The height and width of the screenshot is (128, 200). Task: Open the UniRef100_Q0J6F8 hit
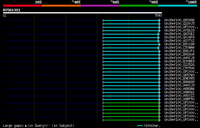[x=179, y=37]
